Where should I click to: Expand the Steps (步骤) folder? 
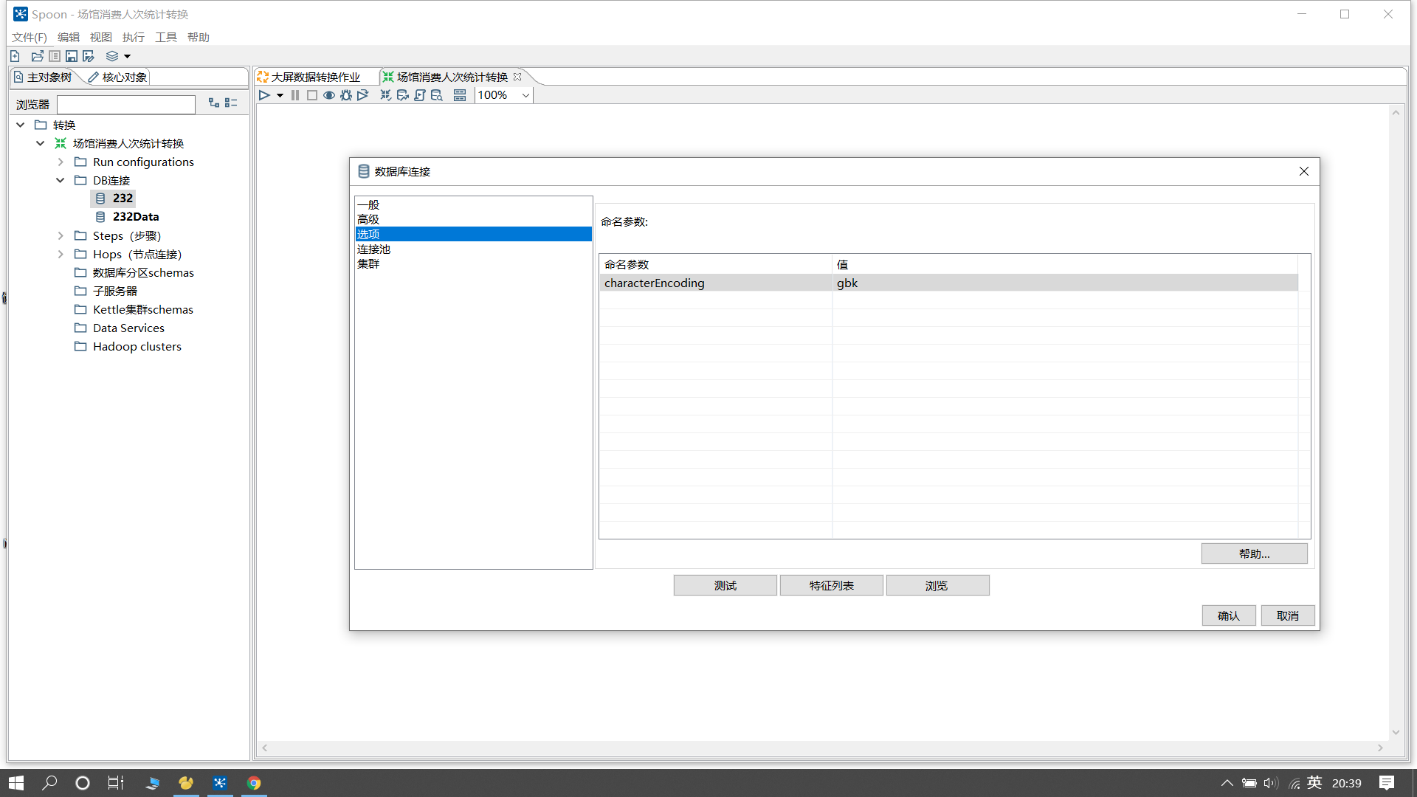[x=61, y=235]
